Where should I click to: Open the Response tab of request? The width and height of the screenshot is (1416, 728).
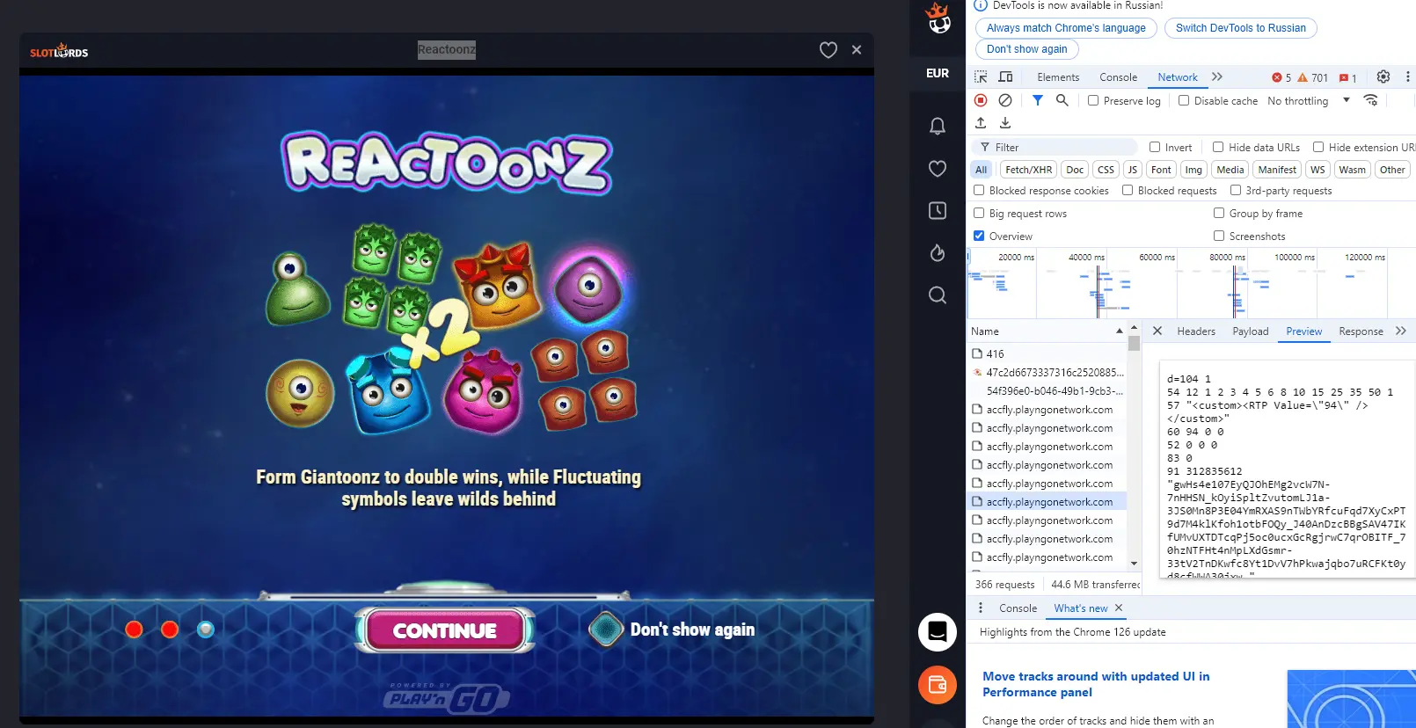click(1361, 331)
